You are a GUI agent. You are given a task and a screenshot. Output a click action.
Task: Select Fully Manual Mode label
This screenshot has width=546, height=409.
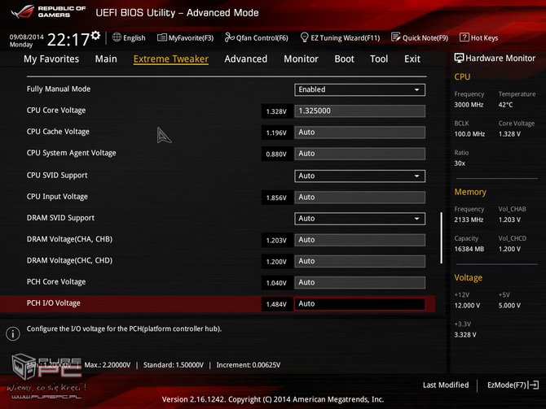coord(59,89)
